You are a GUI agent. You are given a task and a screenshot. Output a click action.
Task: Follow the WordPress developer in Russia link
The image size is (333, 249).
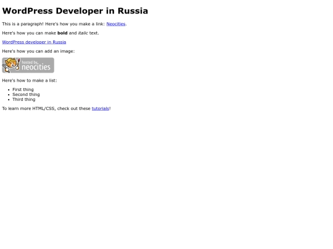pyautogui.click(x=34, y=42)
